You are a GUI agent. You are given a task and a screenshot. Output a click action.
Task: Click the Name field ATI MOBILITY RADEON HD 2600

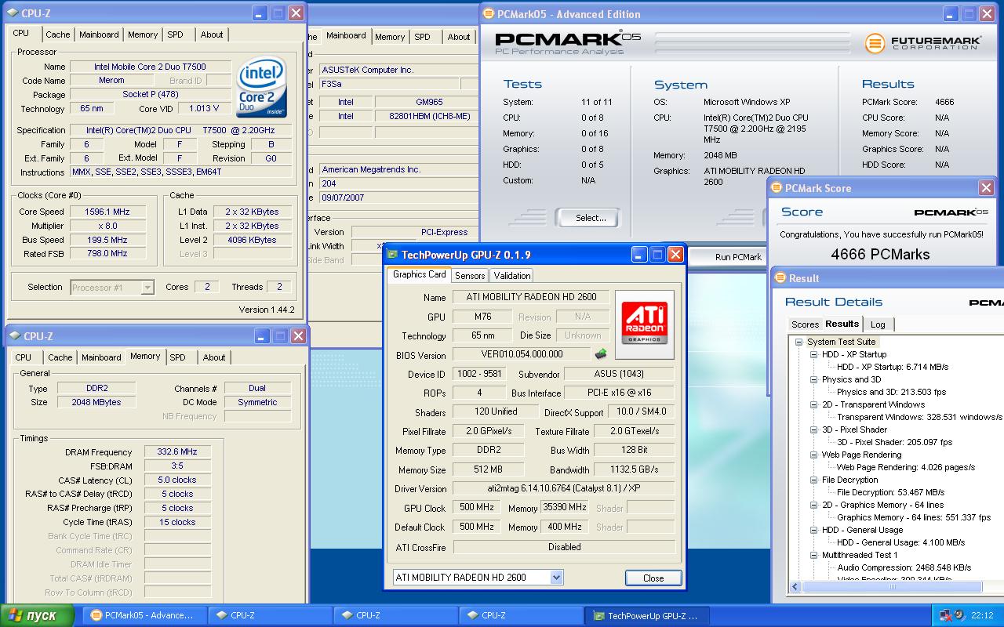pos(532,297)
